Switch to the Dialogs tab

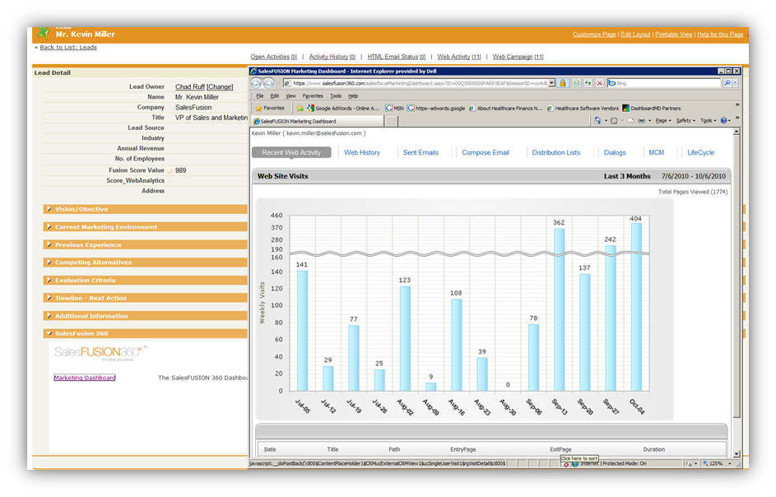615,152
